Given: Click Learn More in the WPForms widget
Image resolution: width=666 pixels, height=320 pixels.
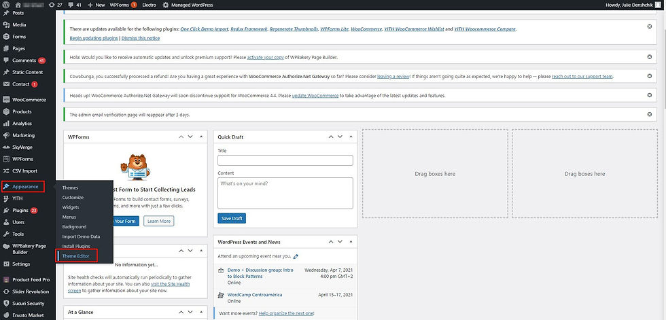Looking at the screenshot, I should [x=159, y=221].
